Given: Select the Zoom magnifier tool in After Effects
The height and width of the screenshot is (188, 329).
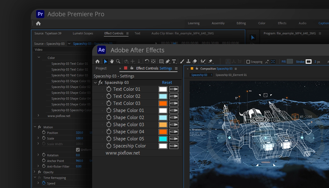Looking at the screenshot, I should tap(118, 61).
